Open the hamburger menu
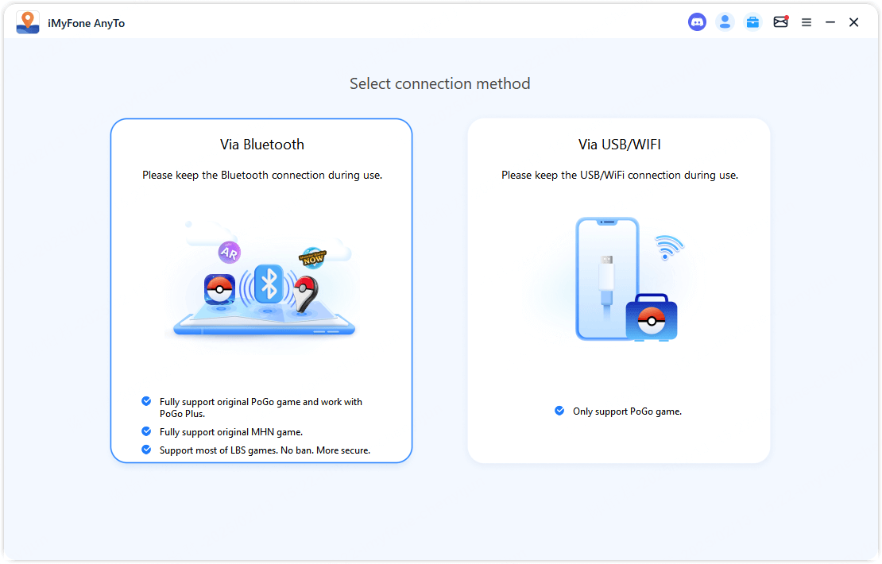 (x=807, y=23)
